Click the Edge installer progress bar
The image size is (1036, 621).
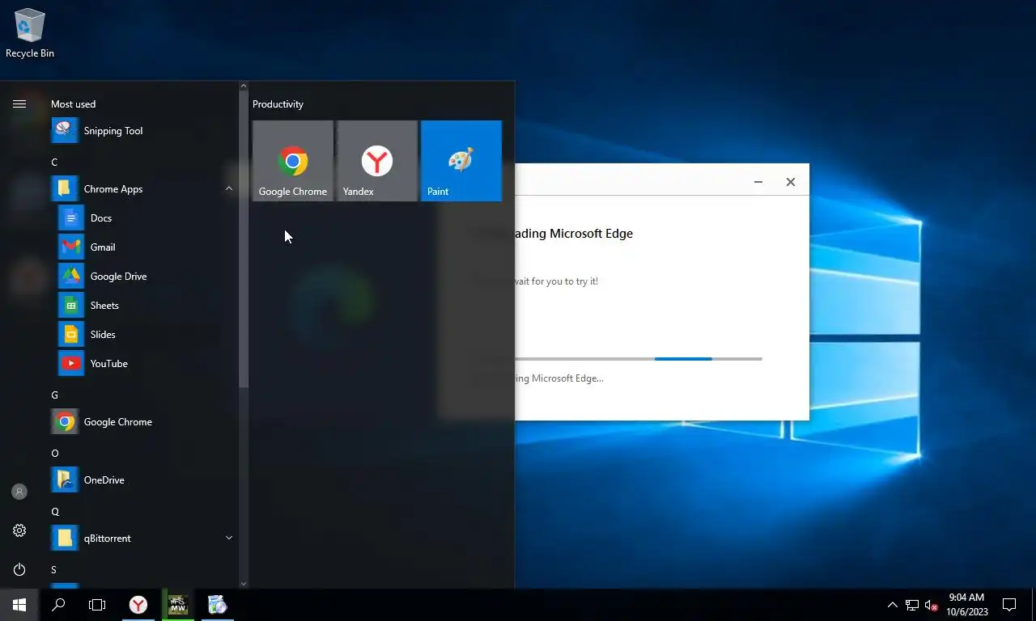tap(638, 358)
